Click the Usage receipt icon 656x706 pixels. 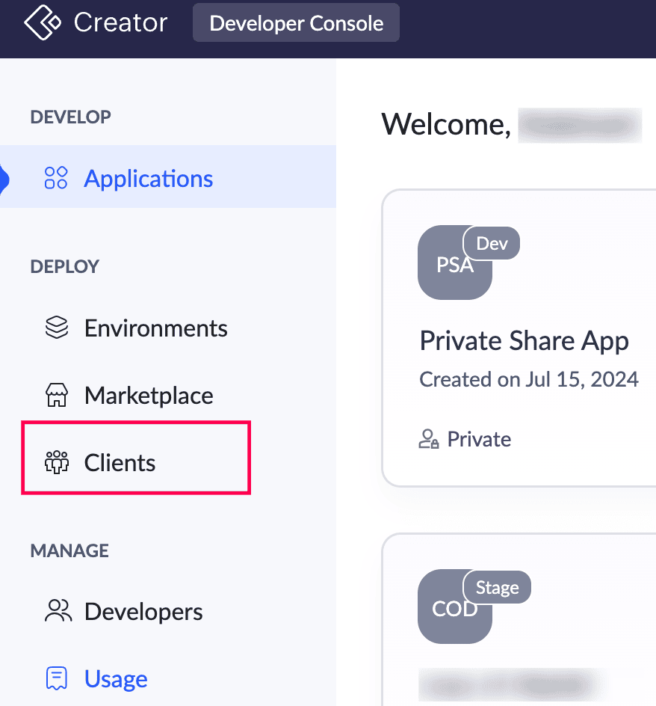(x=57, y=678)
